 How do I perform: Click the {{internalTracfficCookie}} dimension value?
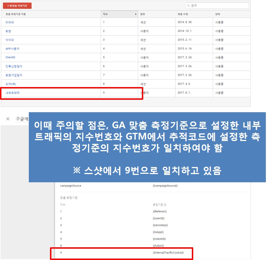pos(168,253)
